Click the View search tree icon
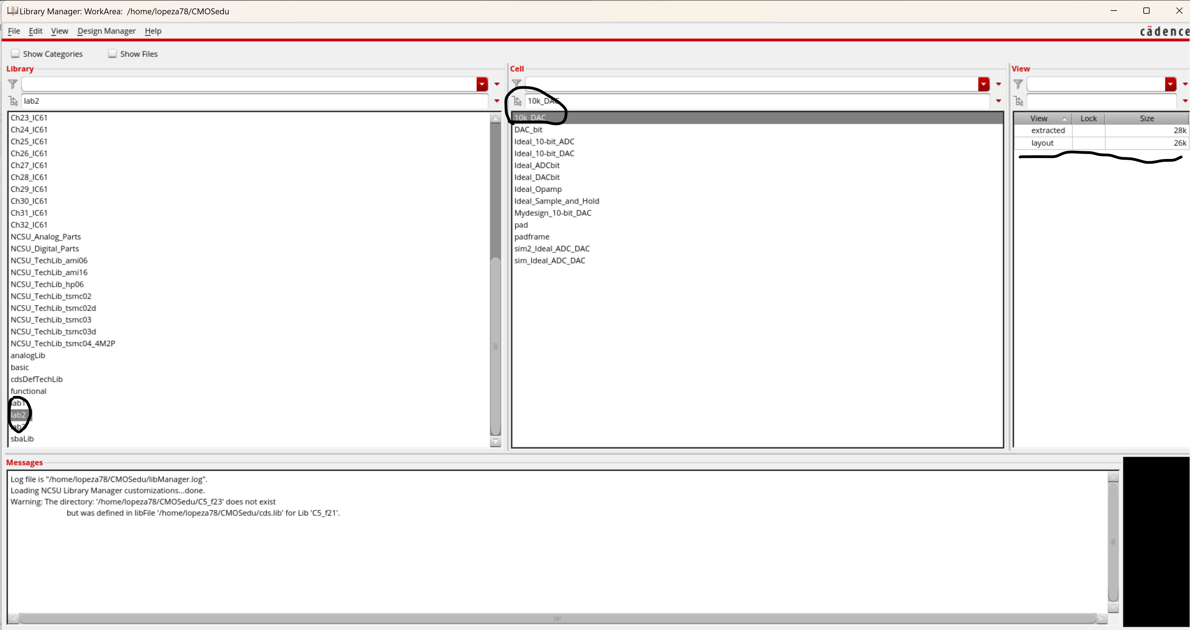 1019,101
